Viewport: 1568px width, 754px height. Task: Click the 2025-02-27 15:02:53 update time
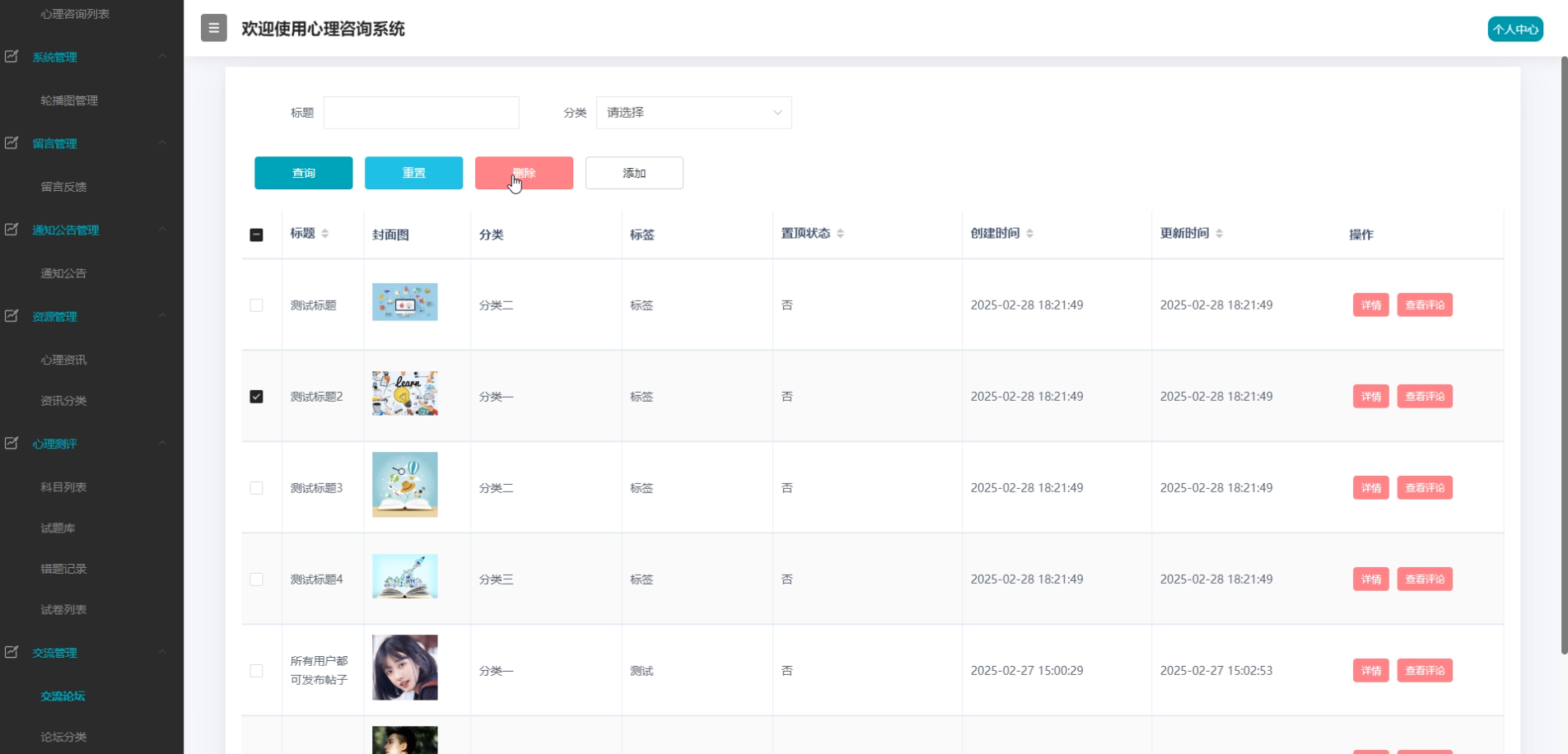click(x=1216, y=671)
